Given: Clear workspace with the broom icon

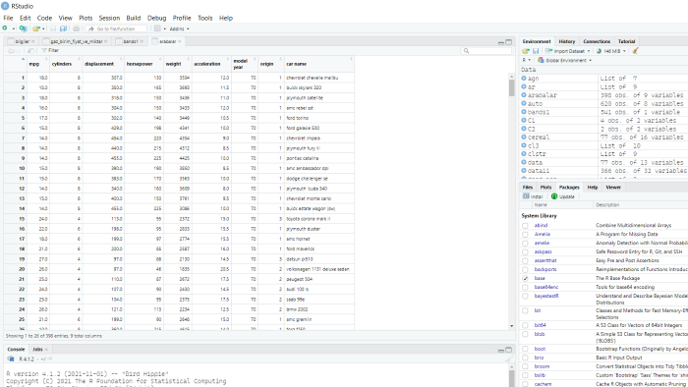Looking at the screenshot, I should point(635,51).
